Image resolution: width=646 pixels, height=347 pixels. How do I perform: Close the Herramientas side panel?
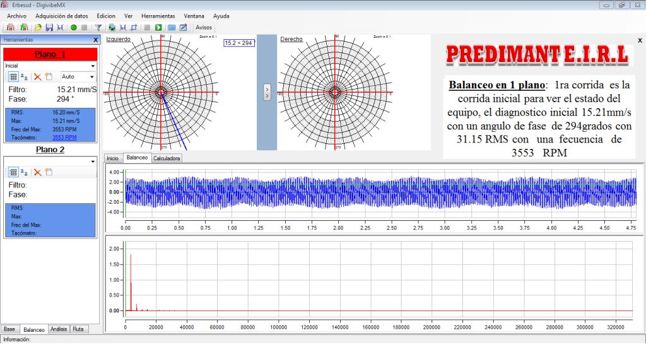(95, 40)
